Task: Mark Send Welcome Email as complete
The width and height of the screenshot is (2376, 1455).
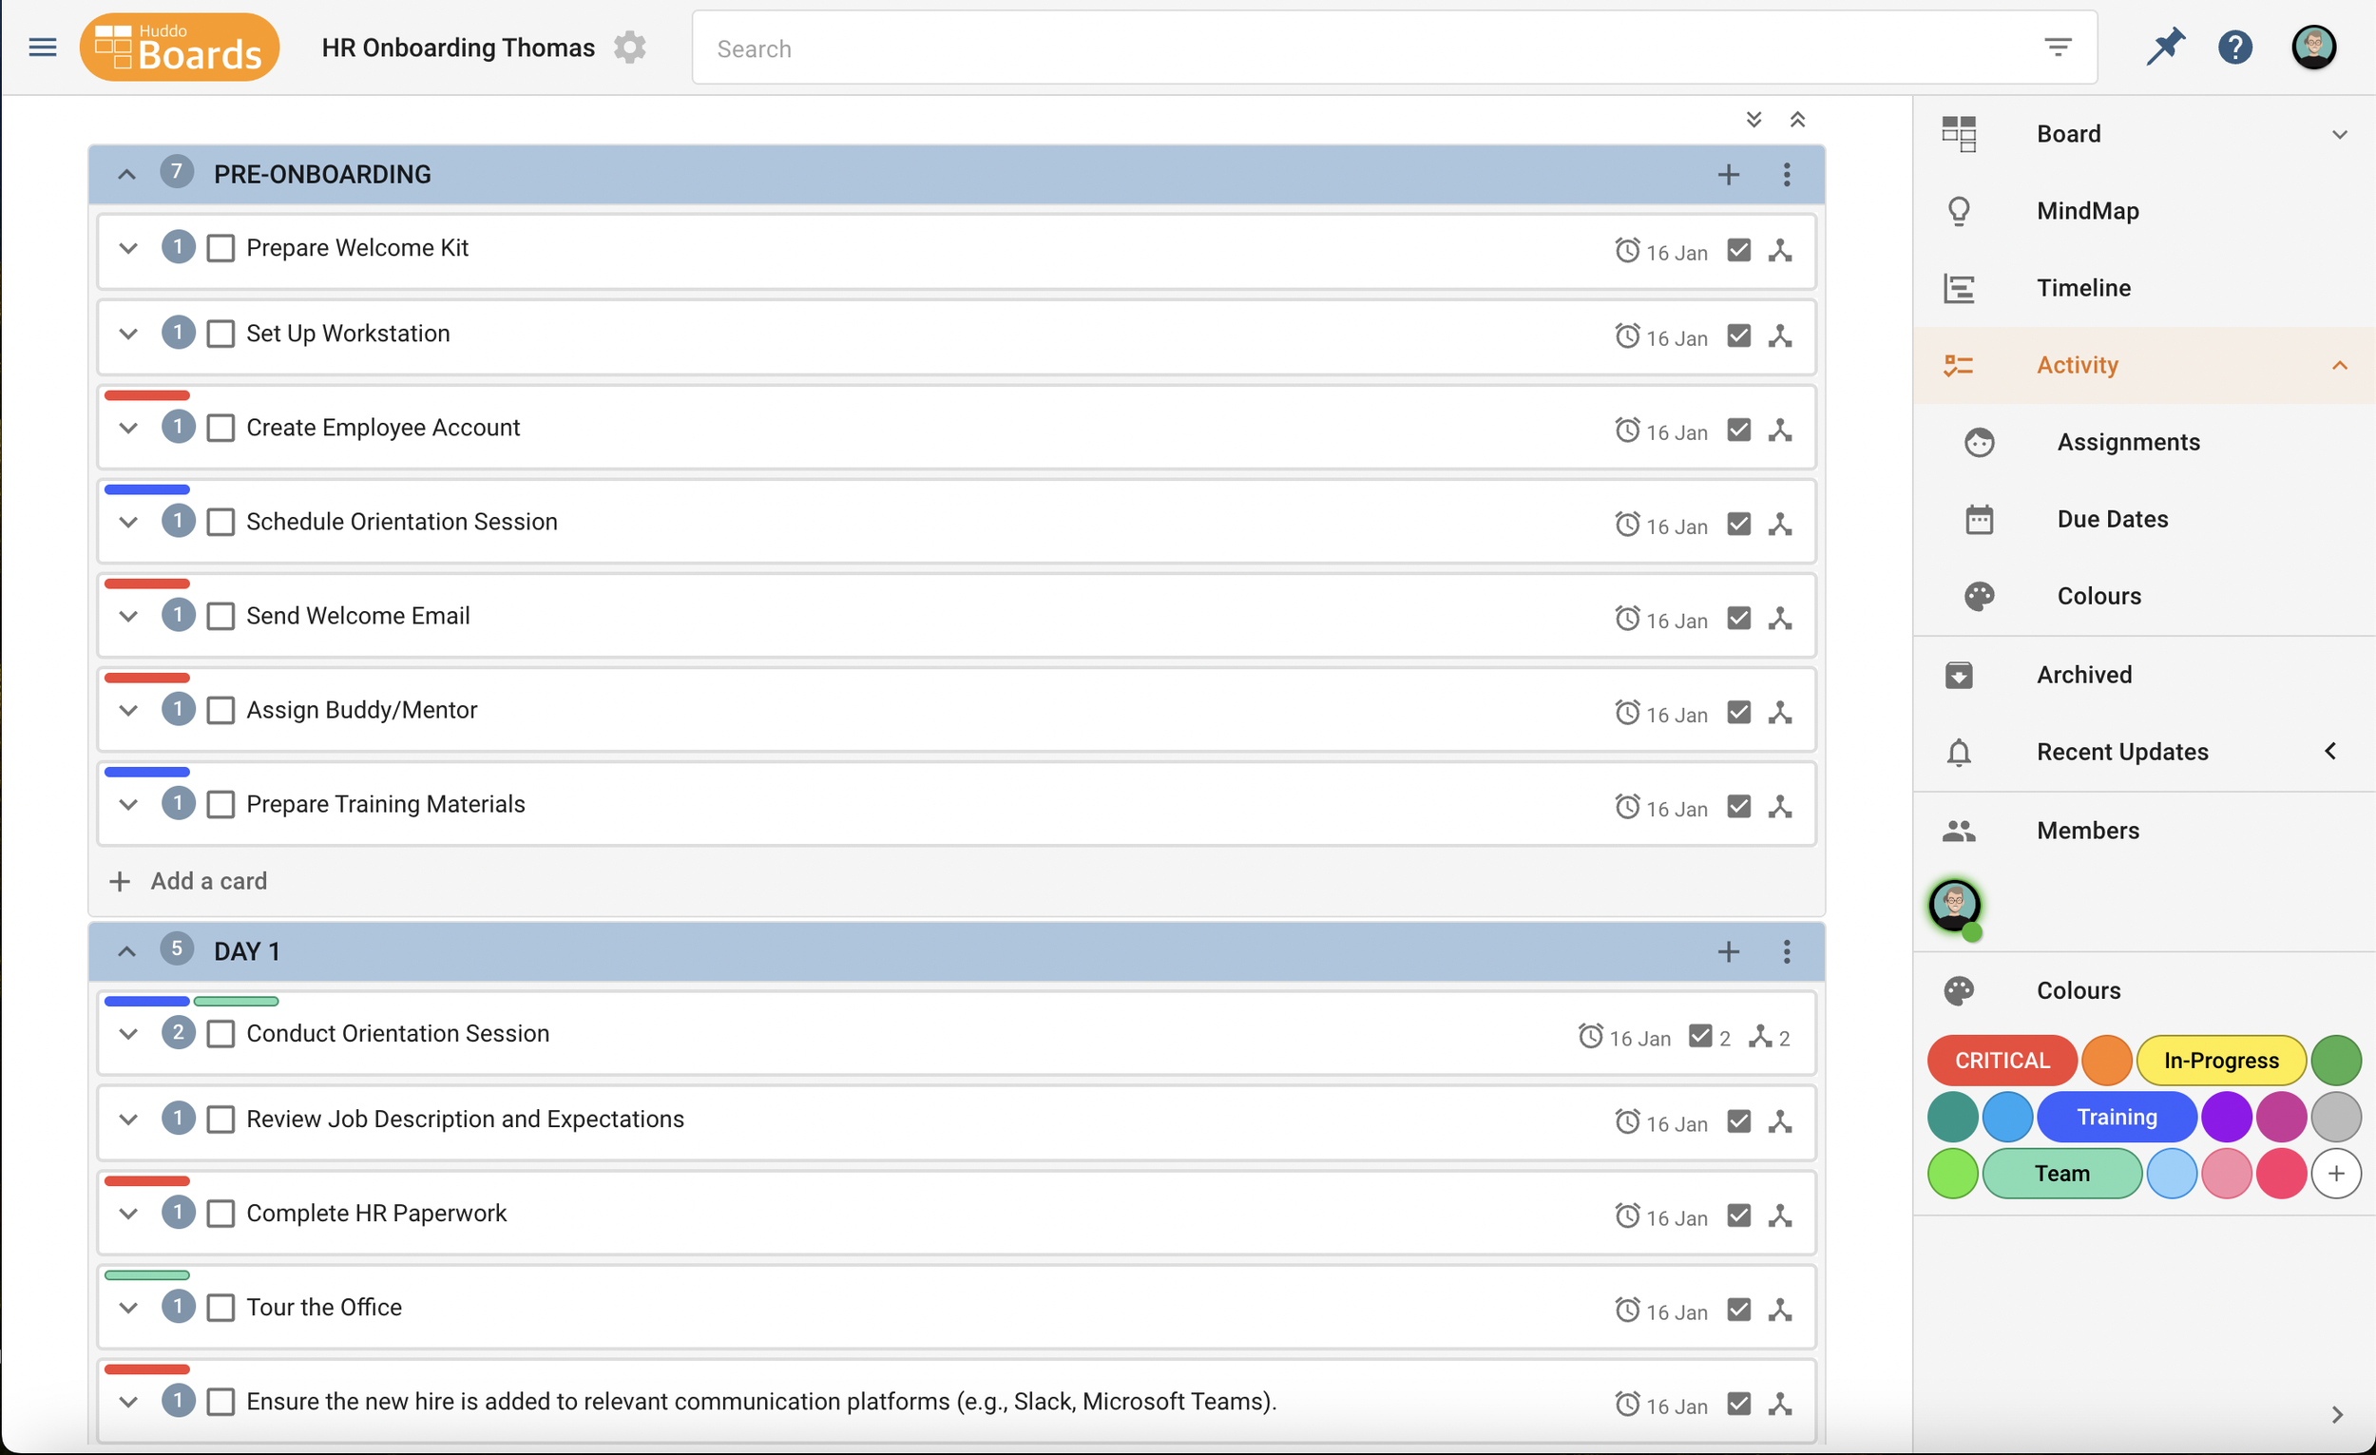Action: 220,616
